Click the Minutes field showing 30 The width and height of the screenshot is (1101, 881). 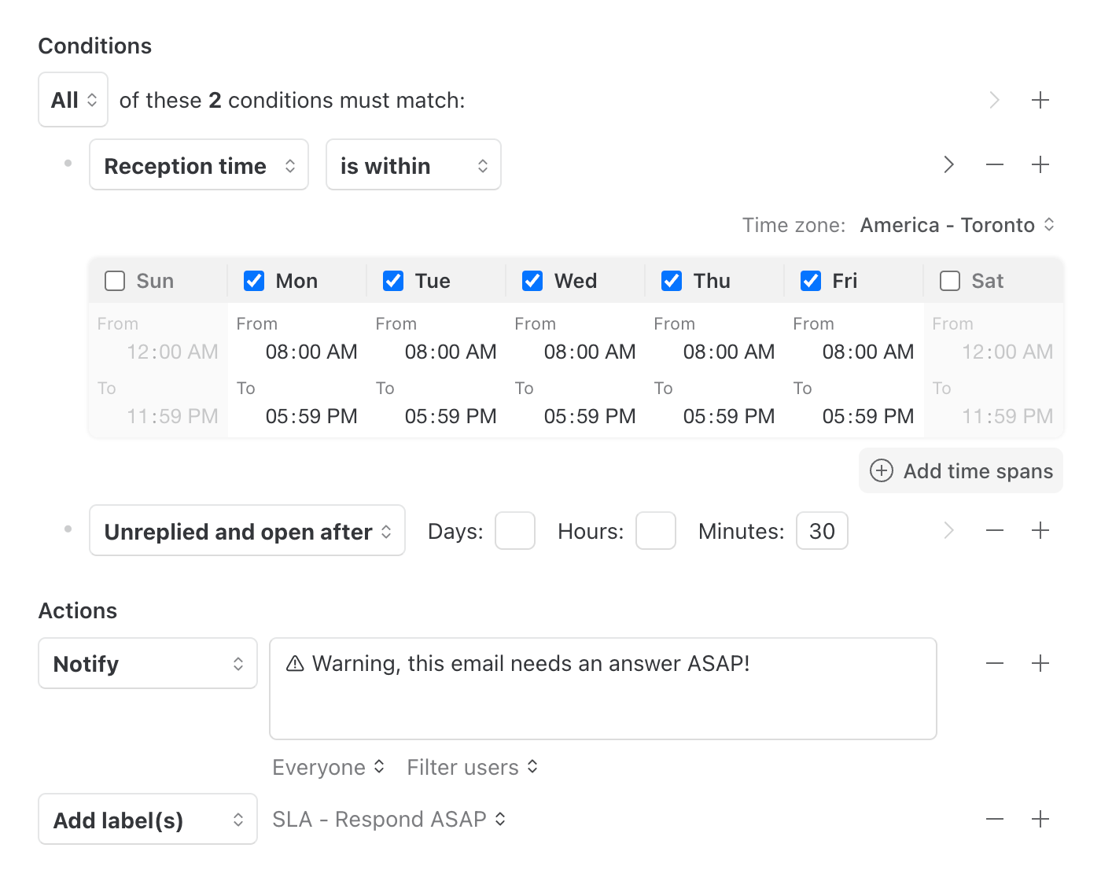821,530
